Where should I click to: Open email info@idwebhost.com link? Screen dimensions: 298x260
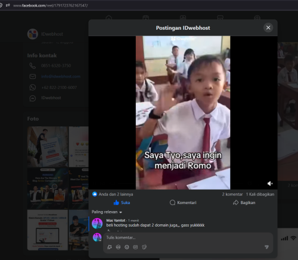(x=61, y=76)
